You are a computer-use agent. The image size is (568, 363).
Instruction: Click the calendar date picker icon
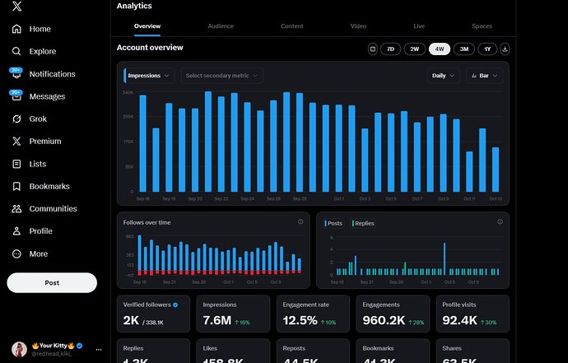click(373, 49)
